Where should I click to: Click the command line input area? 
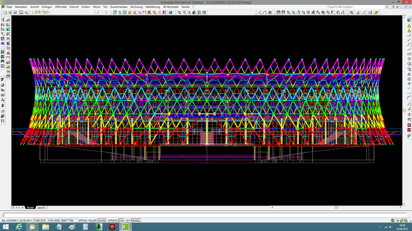(x=205, y=215)
